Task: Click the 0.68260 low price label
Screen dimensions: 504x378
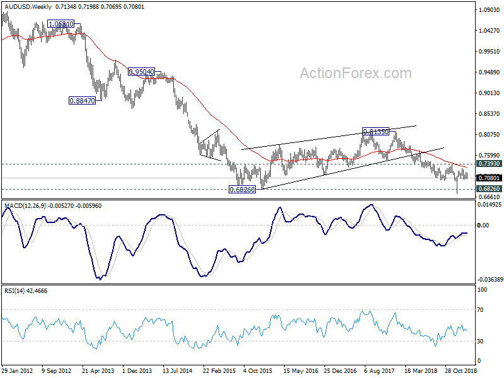Action: 242,190
